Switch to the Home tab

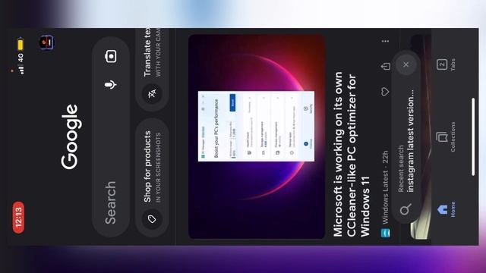[446, 209]
